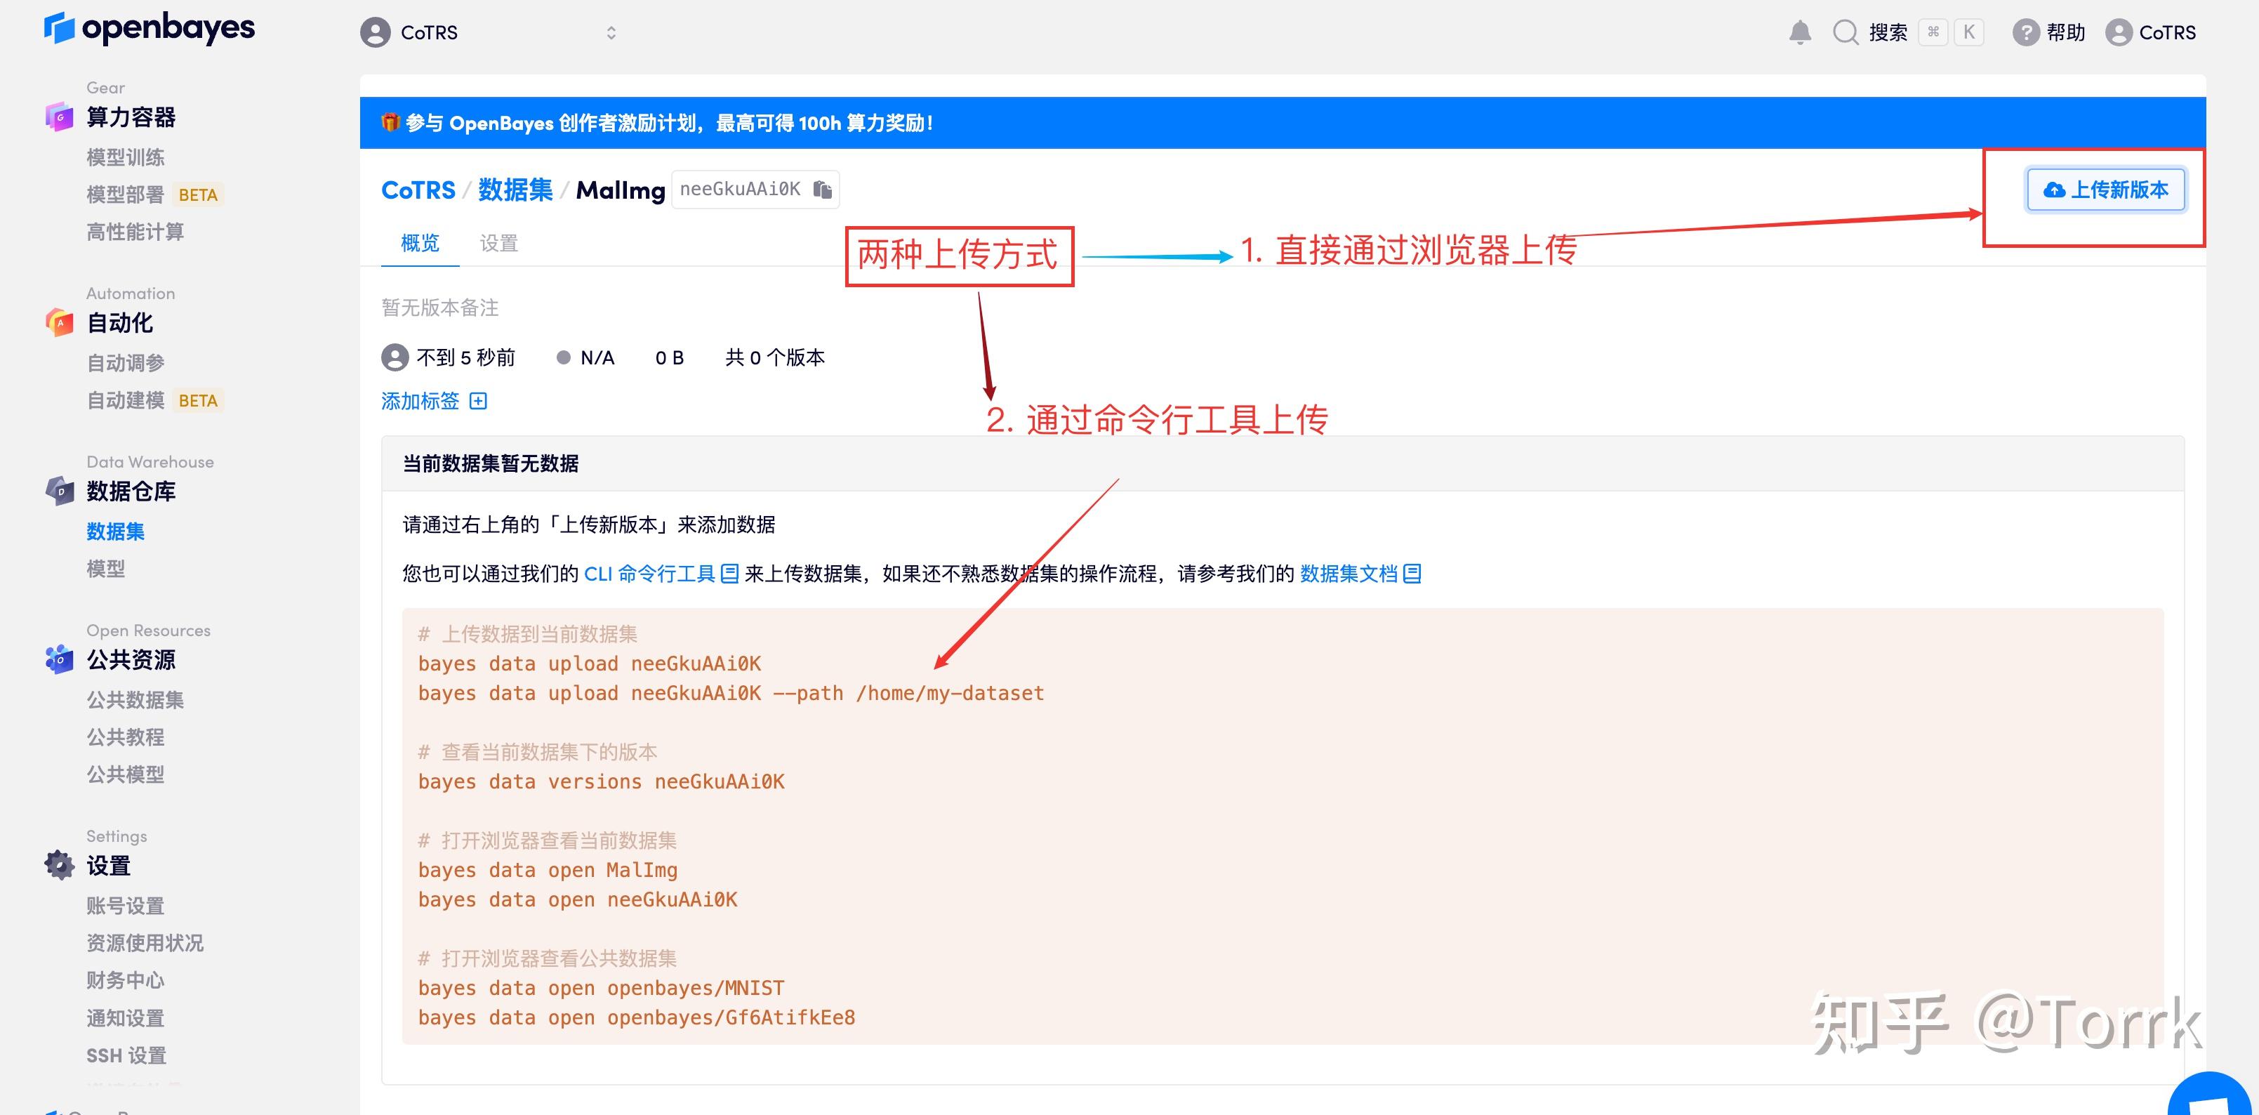2259x1115 pixels.
Task: Click the openbayes logo
Action: pyautogui.click(x=149, y=28)
